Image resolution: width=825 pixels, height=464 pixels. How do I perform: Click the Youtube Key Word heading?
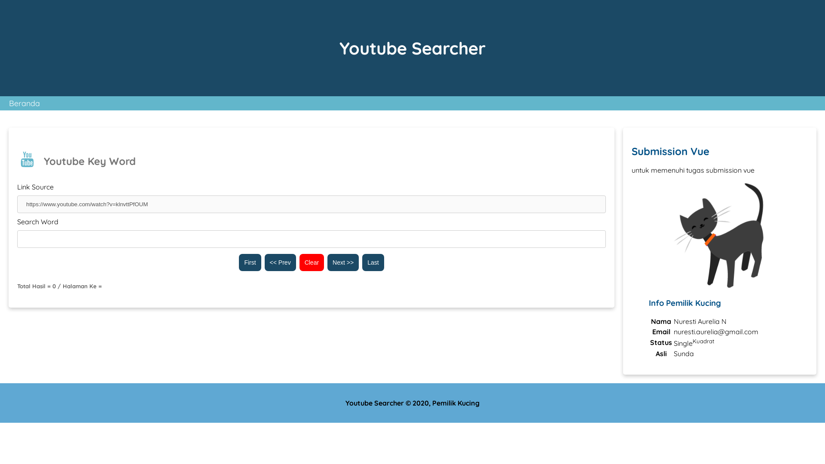pos(90,161)
